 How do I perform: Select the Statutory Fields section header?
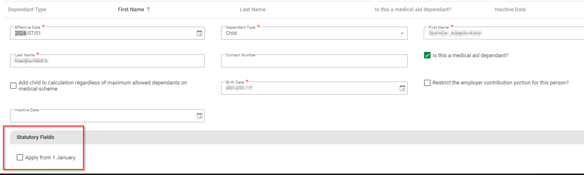(36, 137)
